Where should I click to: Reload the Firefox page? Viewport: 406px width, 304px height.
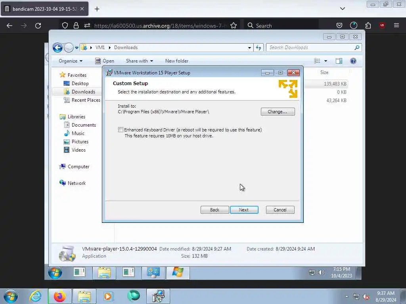(38, 26)
